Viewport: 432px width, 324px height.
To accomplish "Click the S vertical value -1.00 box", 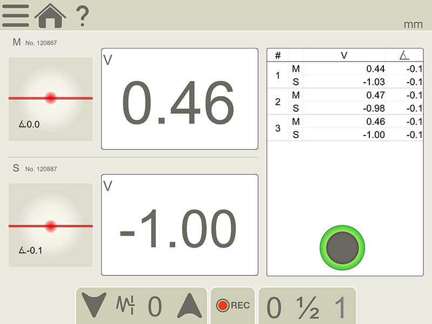I will pos(179,225).
